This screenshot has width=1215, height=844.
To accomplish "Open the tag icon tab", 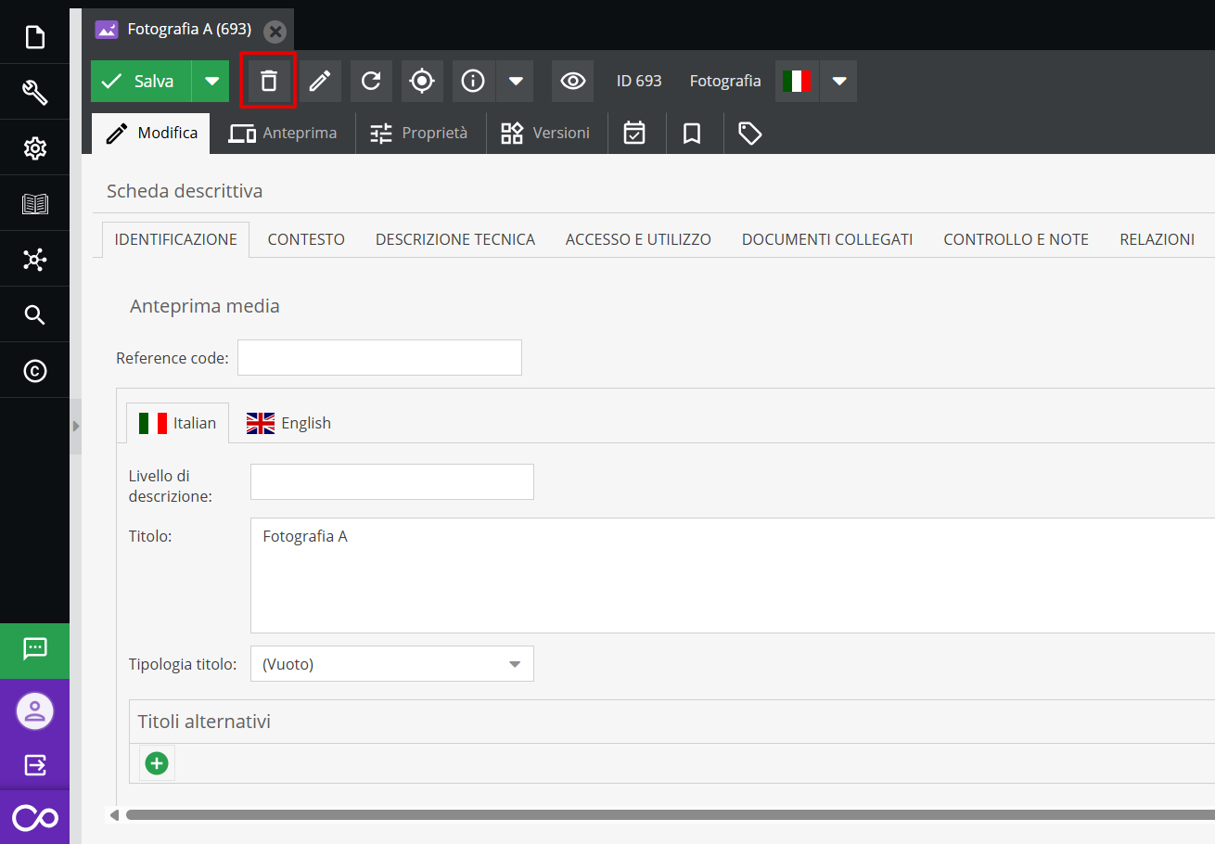I will [749, 134].
